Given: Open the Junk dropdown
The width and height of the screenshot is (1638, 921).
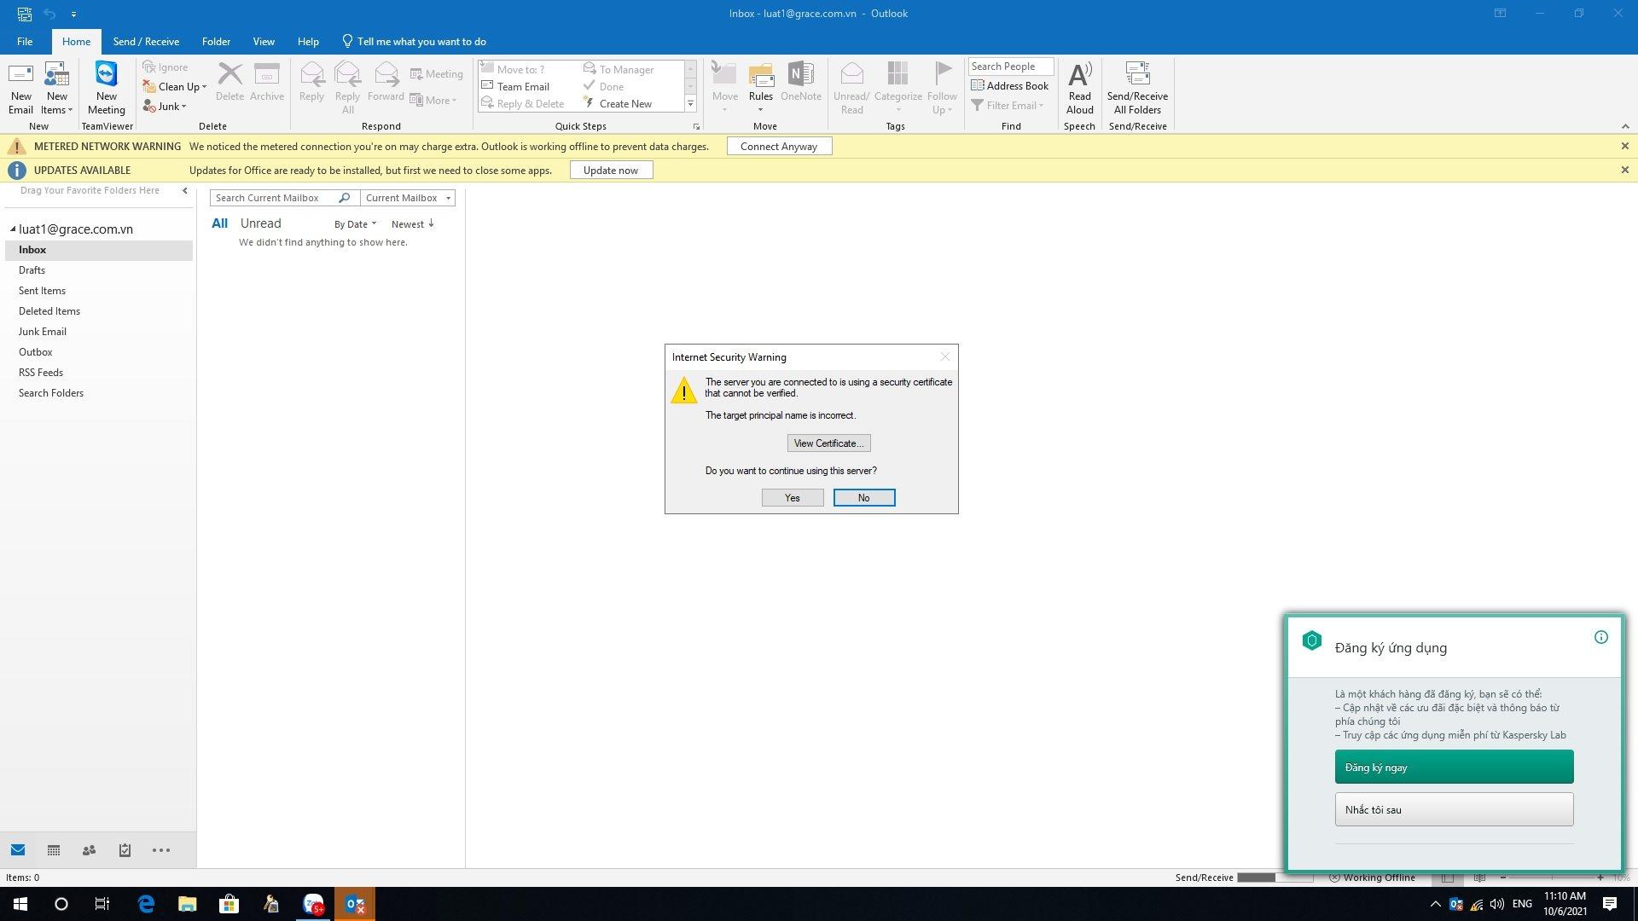Looking at the screenshot, I should click(165, 106).
